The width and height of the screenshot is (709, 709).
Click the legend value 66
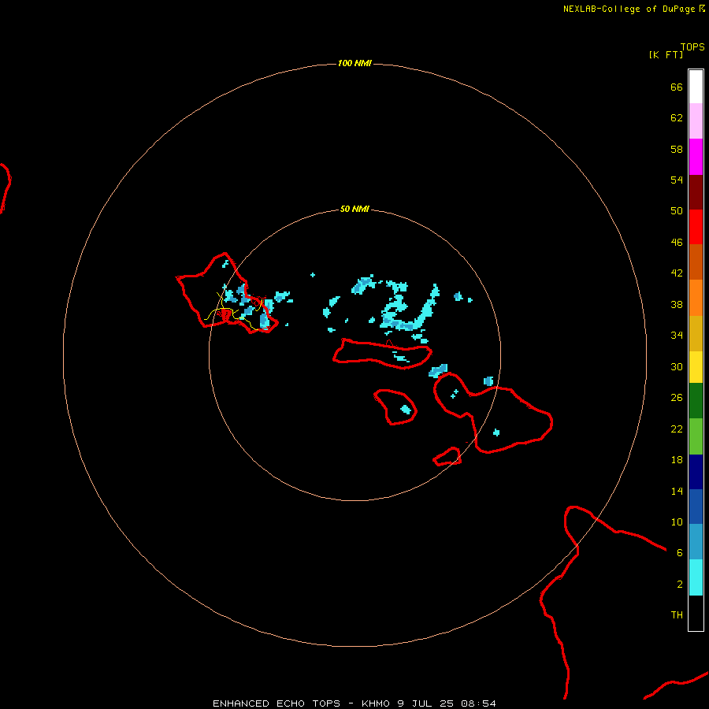pyautogui.click(x=677, y=87)
